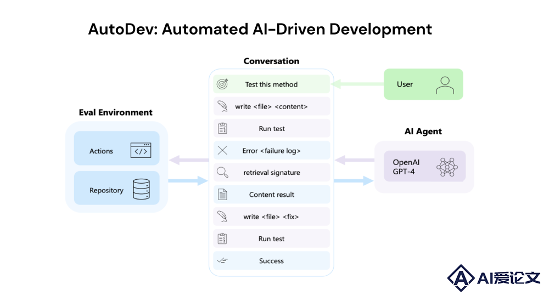Click the first Run test label

(272, 129)
